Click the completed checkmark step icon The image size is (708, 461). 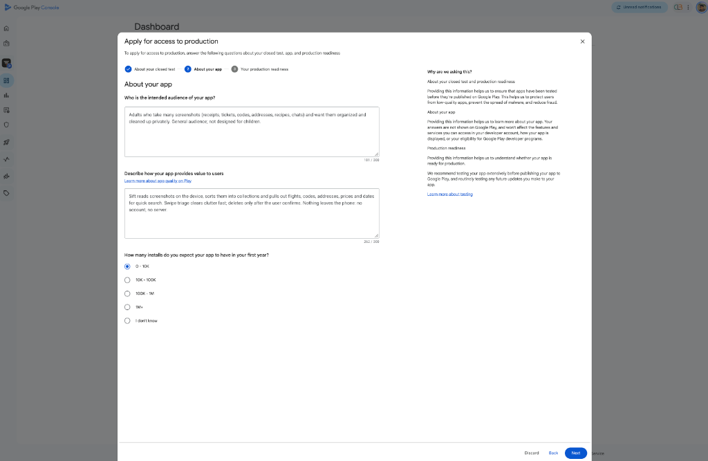point(128,69)
